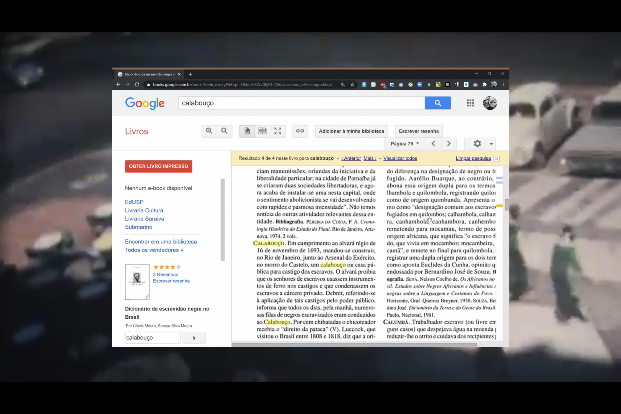Go to previous page arrow

(x=433, y=144)
